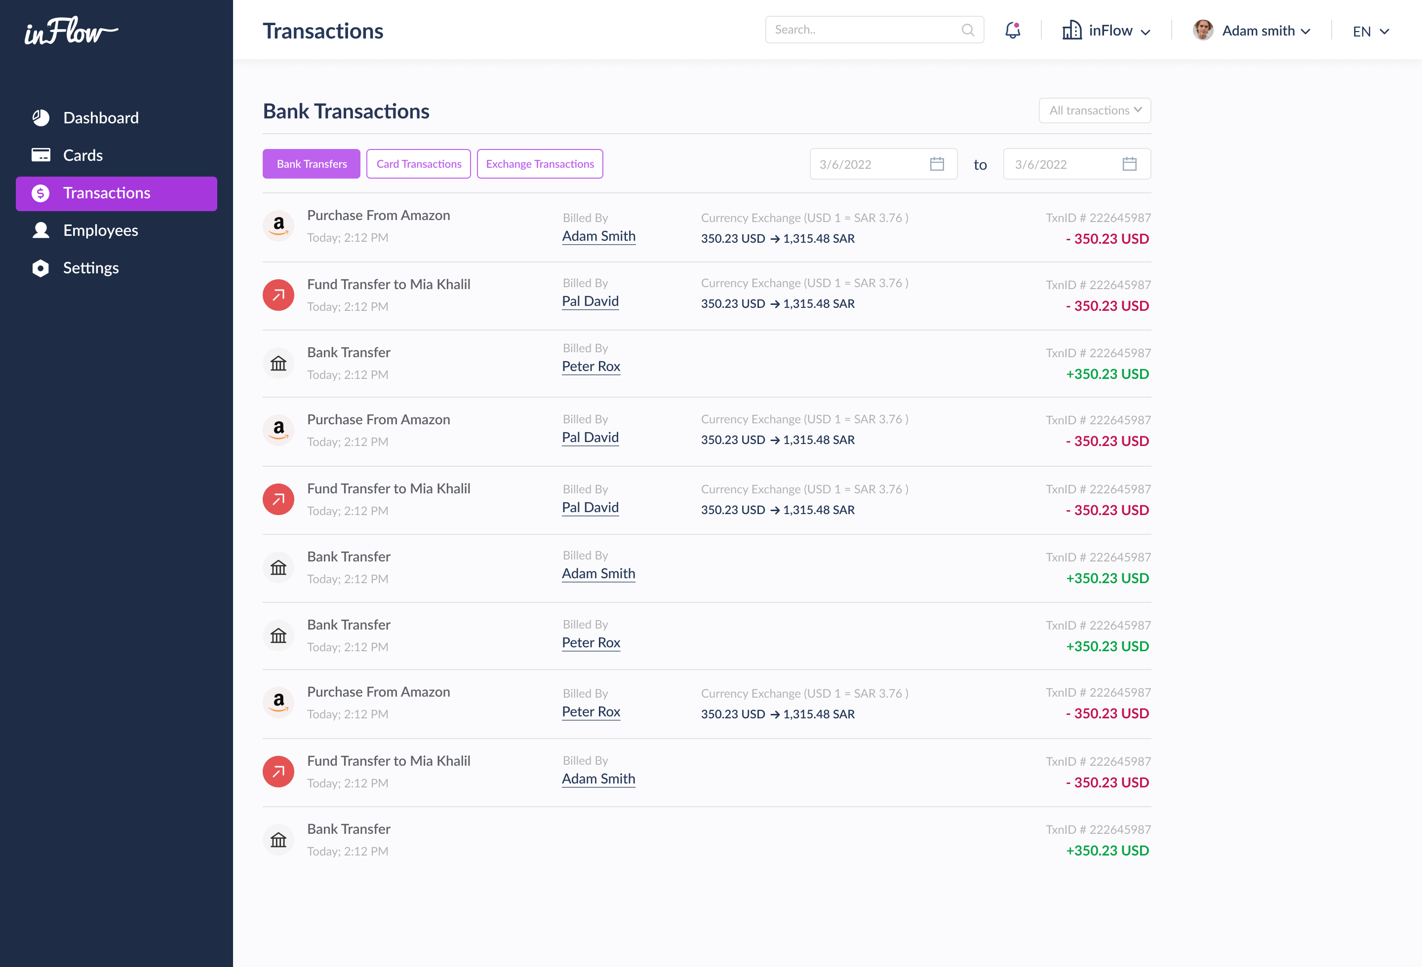Open Settings from the sidebar
This screenshot has width=1422, height=967.
click(90, 268)
